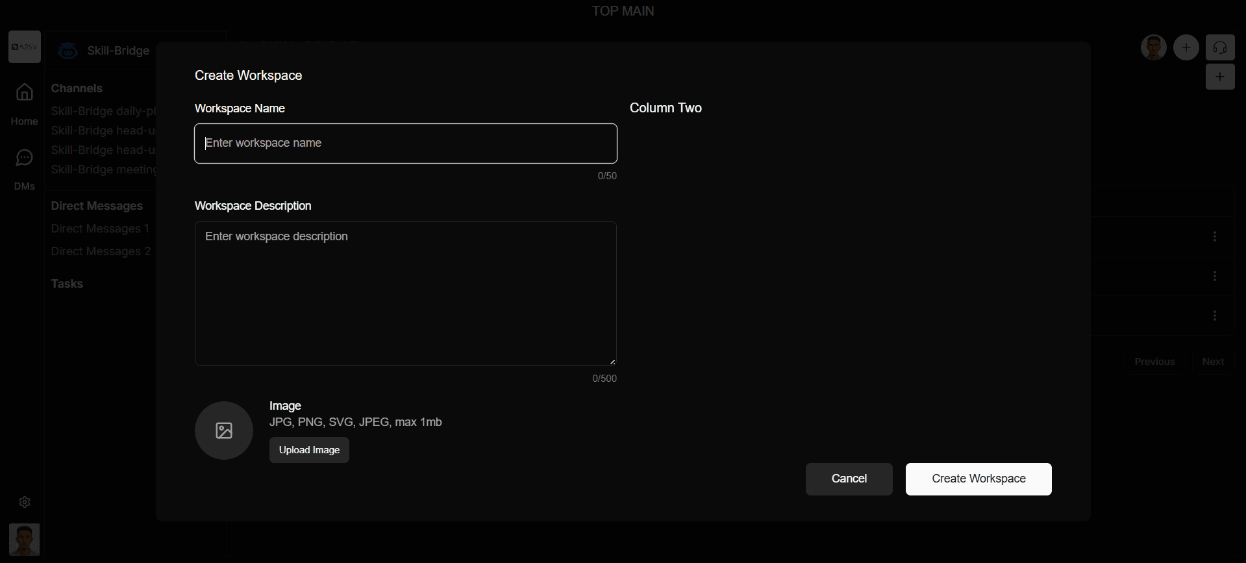Image resolution: width=1246 pixels, height=563 pixels.
Task: Open the third row's three-dot menu
Action: pyautogui.click(x=1215, y=316)
